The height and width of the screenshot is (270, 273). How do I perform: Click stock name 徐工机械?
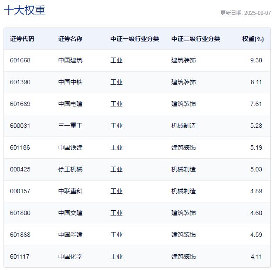(70, 169)
